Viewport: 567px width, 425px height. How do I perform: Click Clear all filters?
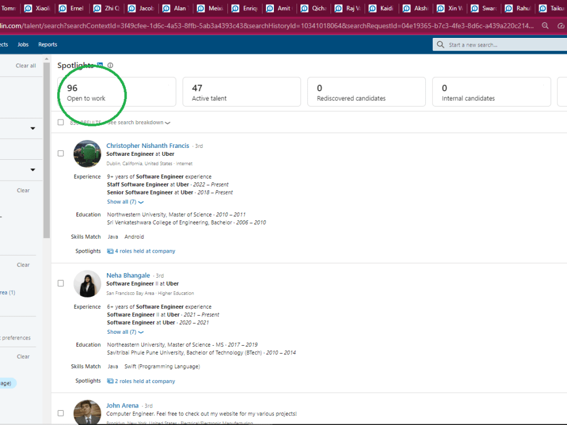(x=26, y=65)
